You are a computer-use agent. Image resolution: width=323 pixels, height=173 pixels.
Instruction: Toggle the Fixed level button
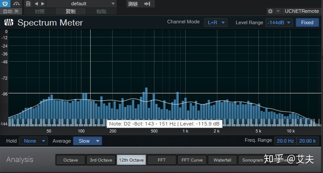click(307, 22)
